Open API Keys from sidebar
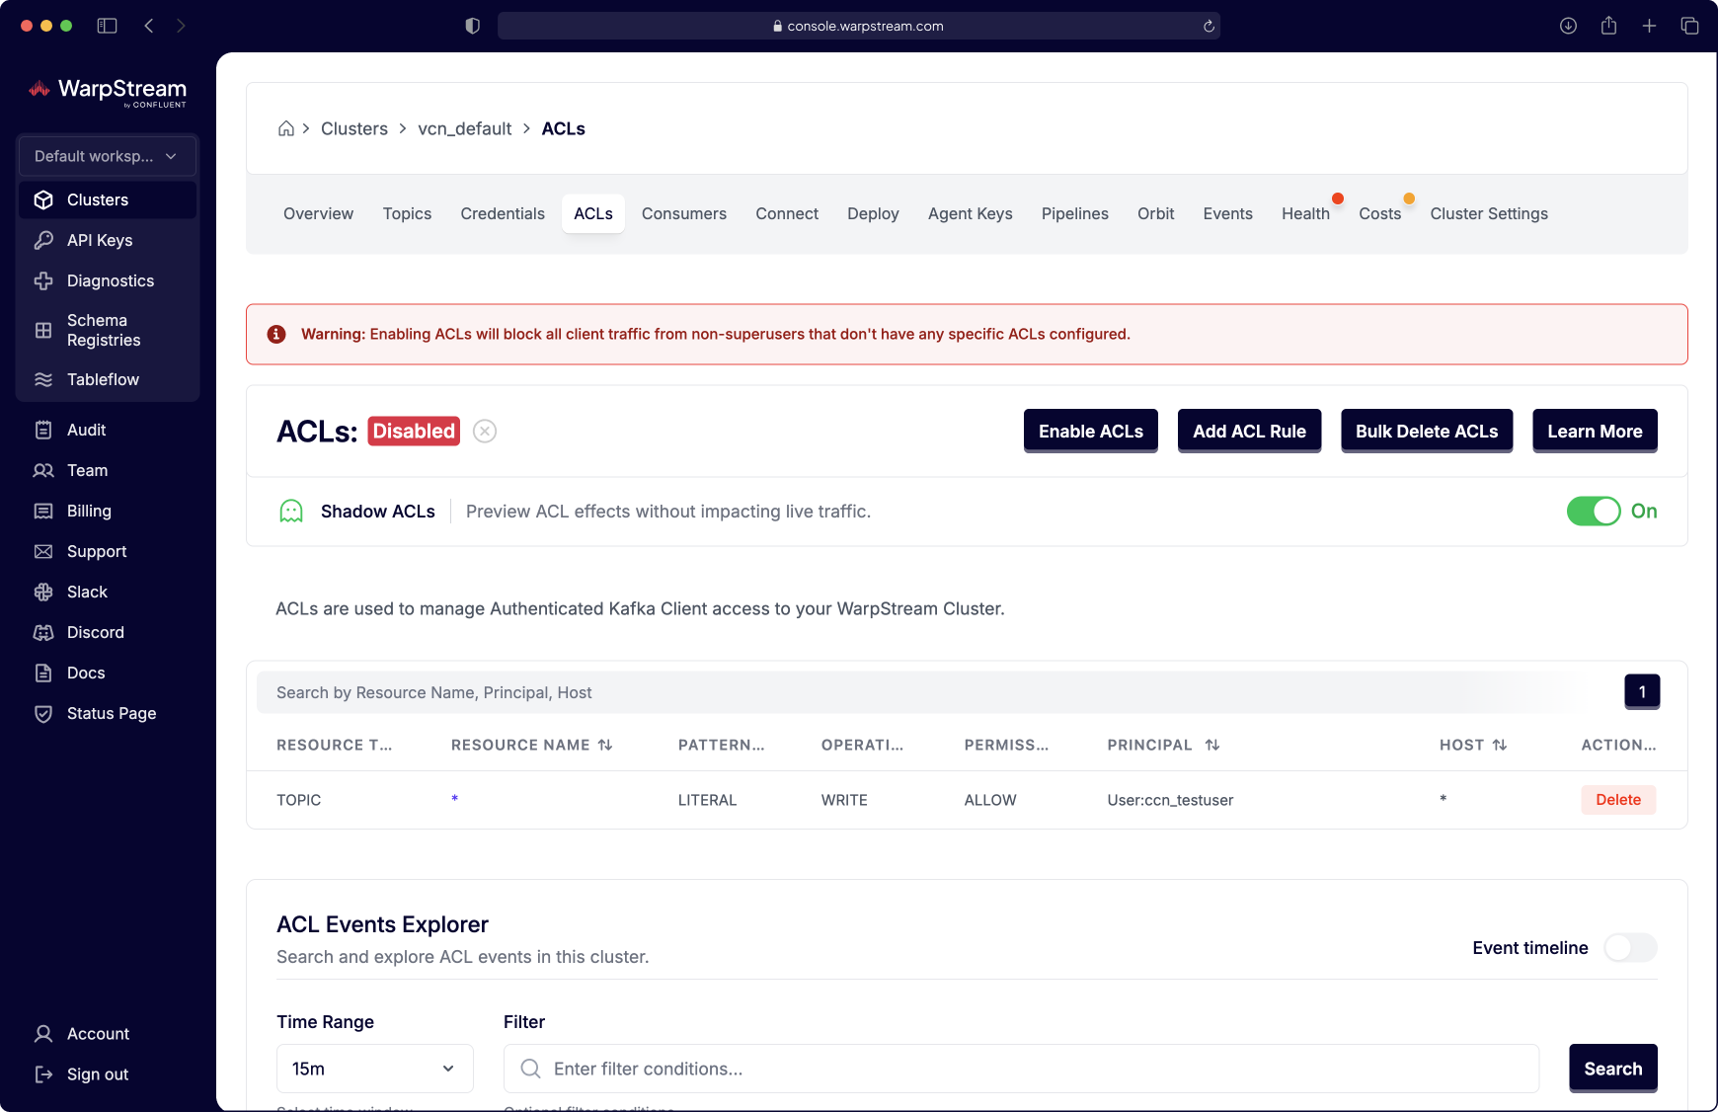Screen dimensions: 1718x1112 (x=108, y=240)
